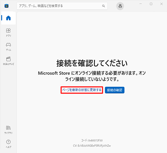Maximize the Microsoft Store window
Screen dimensions: 167x153
point(151,4)
